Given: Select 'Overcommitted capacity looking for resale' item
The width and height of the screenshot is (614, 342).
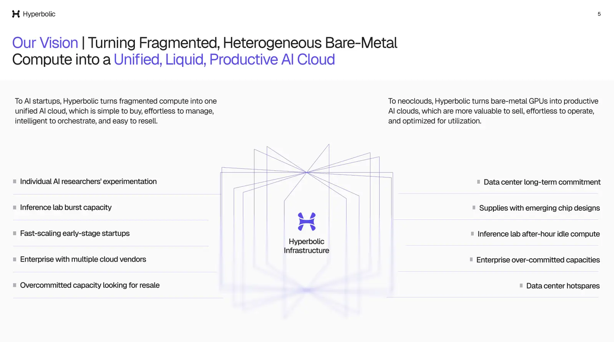Looking at the screenshot, I should click(90, 285).
